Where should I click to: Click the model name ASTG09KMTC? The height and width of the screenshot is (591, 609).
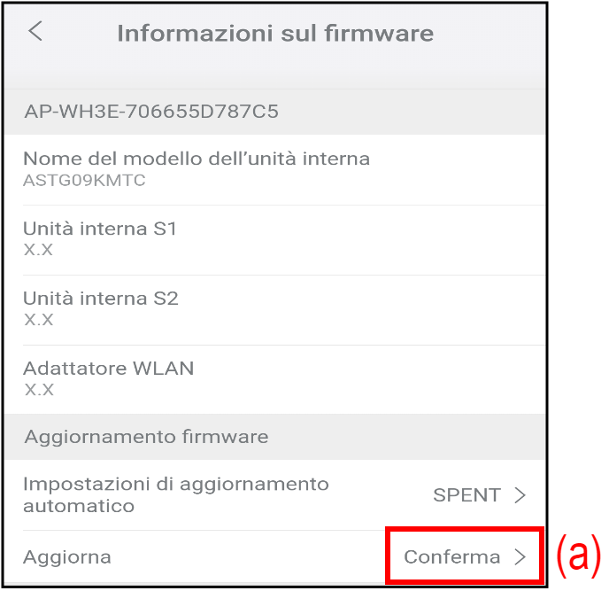[84, 180]
